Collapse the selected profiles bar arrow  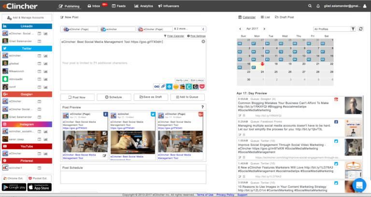tap(203, 29)
